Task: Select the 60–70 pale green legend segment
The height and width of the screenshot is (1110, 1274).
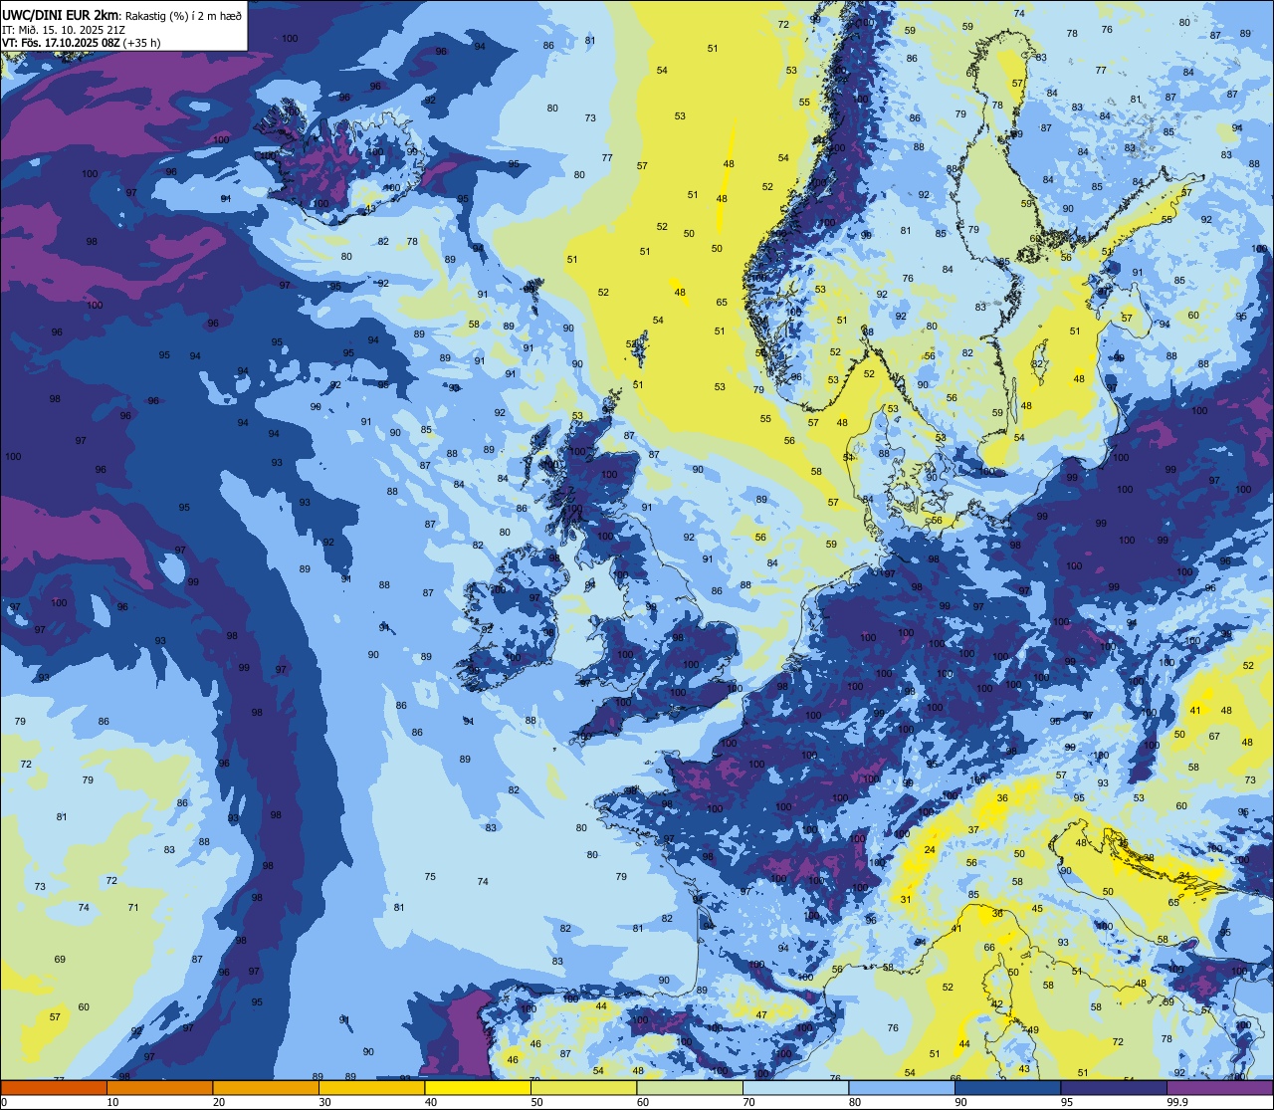Action: point(690,1087)
